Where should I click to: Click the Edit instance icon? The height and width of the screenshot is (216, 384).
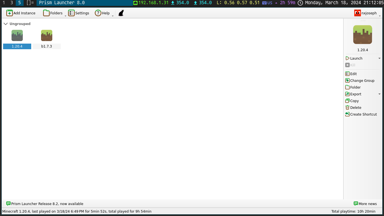point(347,74)
